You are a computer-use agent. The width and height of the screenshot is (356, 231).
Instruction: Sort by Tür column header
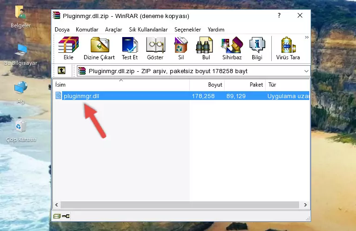(x=287, y=85)
